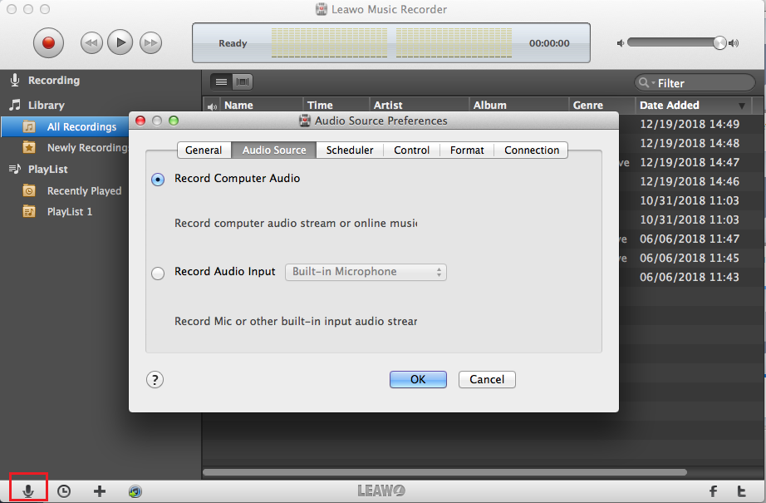Click the Twitter share icon
The height and width of the screenshot is (503, 766).
(x=741, y=491)
